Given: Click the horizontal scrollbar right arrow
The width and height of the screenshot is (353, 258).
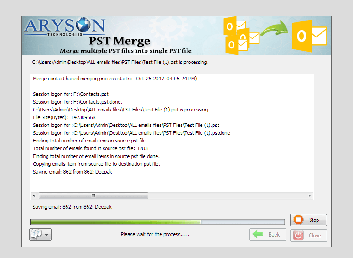Looking at the screenshot, I should (x=309, y=195).
